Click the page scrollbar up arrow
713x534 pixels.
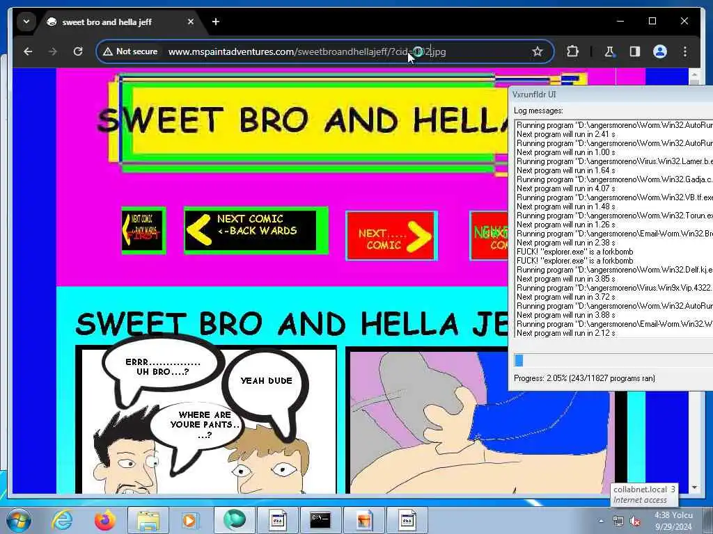tap(694, 75)
